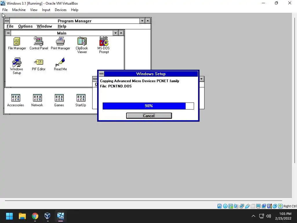Click the VirtualBox optical disk status icon
297x223 pixels.
[x=225, y=206]
